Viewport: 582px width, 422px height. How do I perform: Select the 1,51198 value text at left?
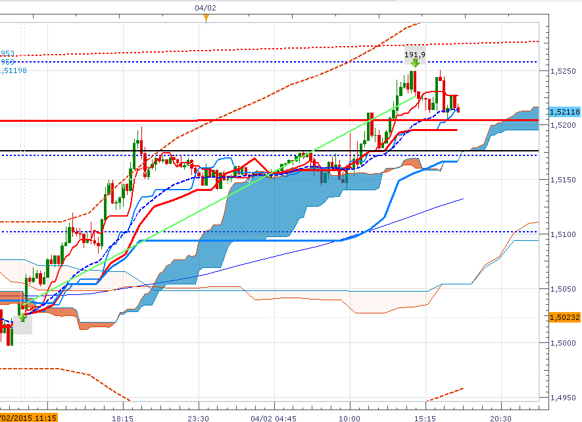click(14, 70)
